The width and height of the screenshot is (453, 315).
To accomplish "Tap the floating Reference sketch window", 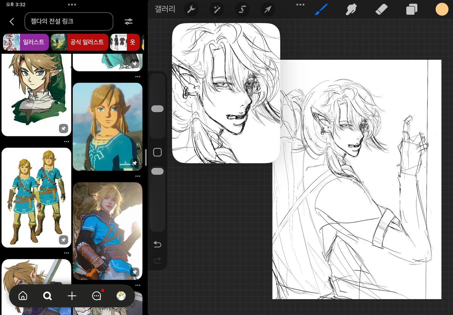I will [226, 93].
